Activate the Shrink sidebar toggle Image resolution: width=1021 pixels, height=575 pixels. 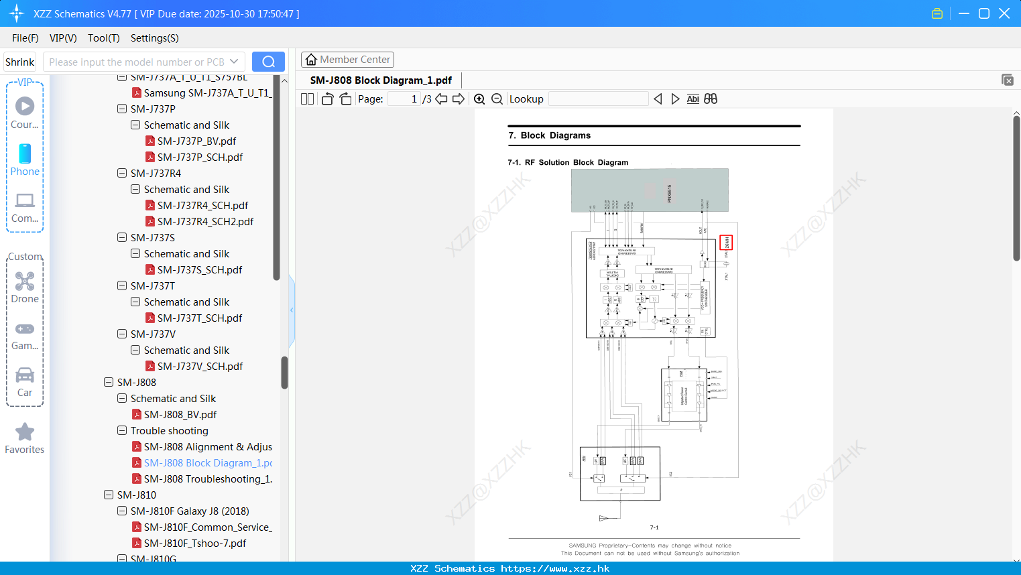point(19,61)
